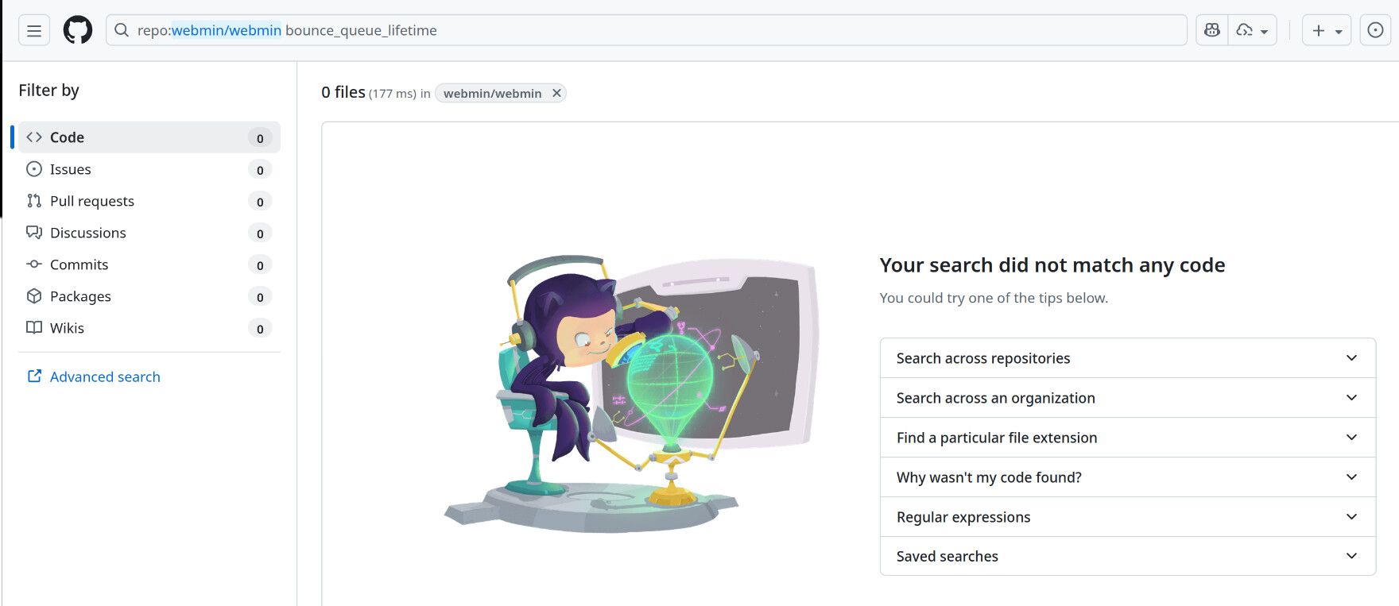
Task: Expand the Regular expressions tip
Action: tap(1127, 517)
